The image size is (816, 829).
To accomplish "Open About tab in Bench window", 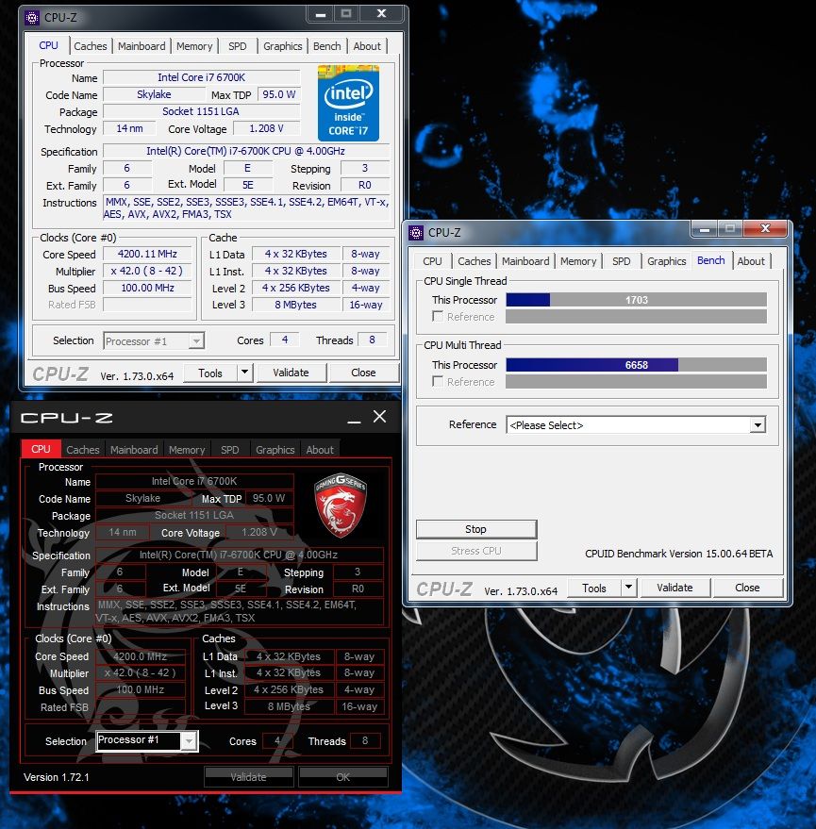I will tap(751, 261).
